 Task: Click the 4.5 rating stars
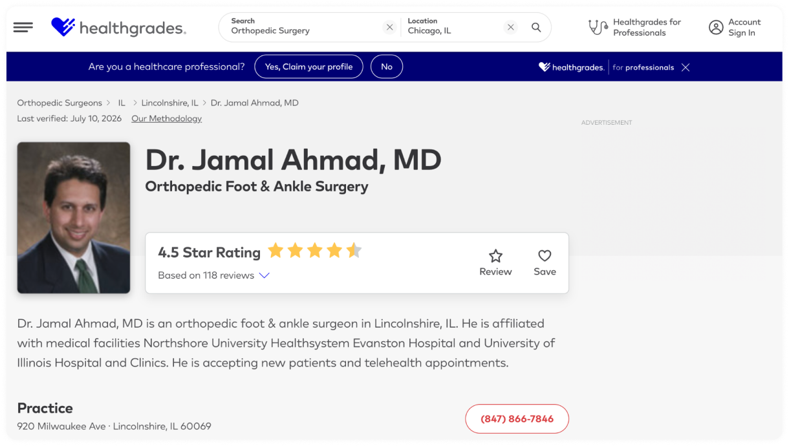point(315,251)
